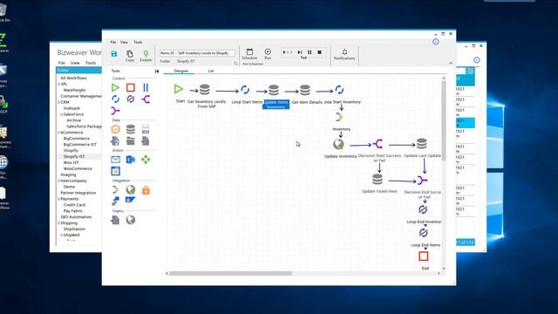
Task: Select the Get Item Details node
Action: (305, 90)
